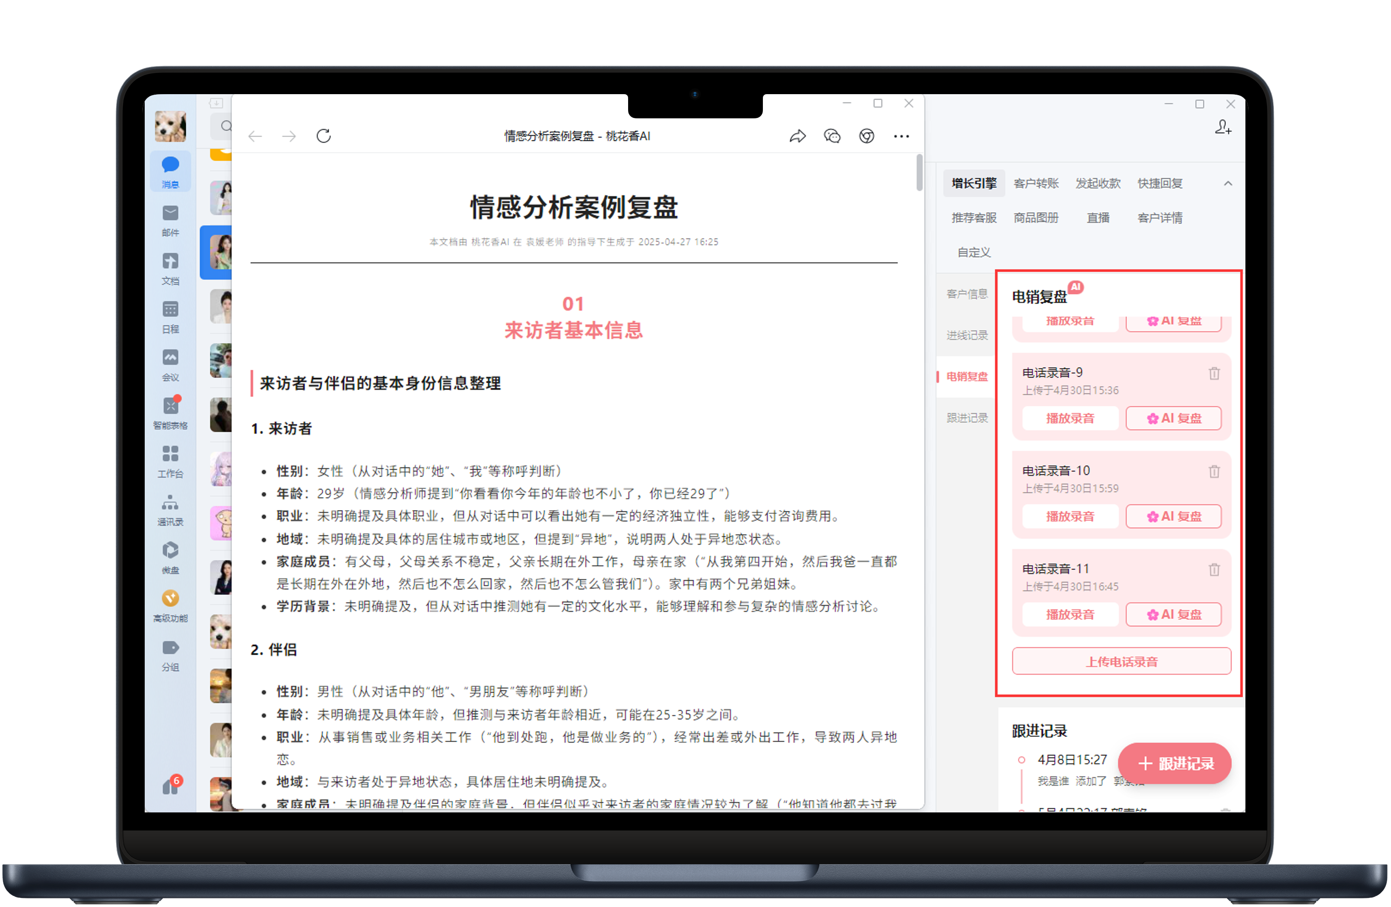The image size is (1391, 907).
Task: Jump to 客户信息 section
Action: pos(967,294)
